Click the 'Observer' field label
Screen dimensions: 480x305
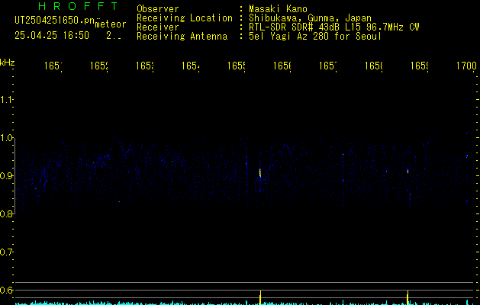(158, 9)
